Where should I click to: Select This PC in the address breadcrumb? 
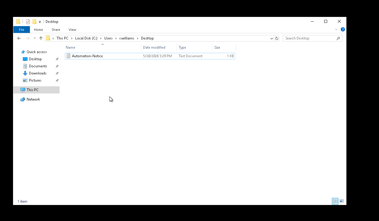coord(63,38)
